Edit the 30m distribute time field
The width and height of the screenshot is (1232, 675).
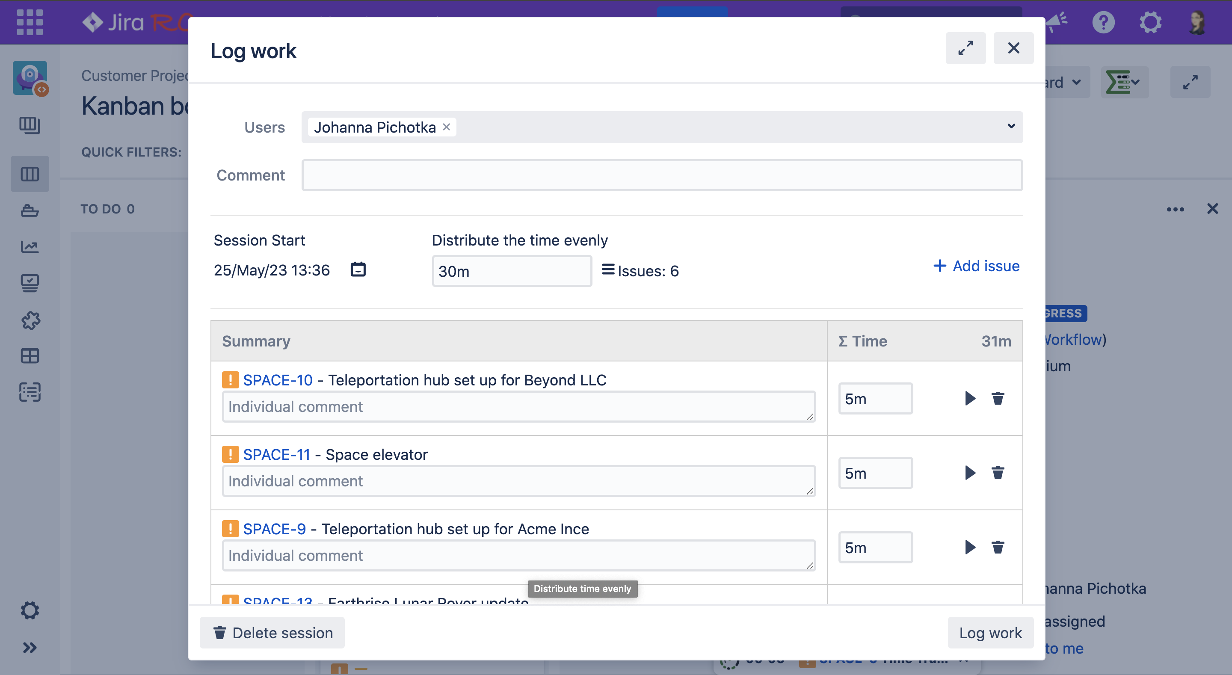click(512, 271)
